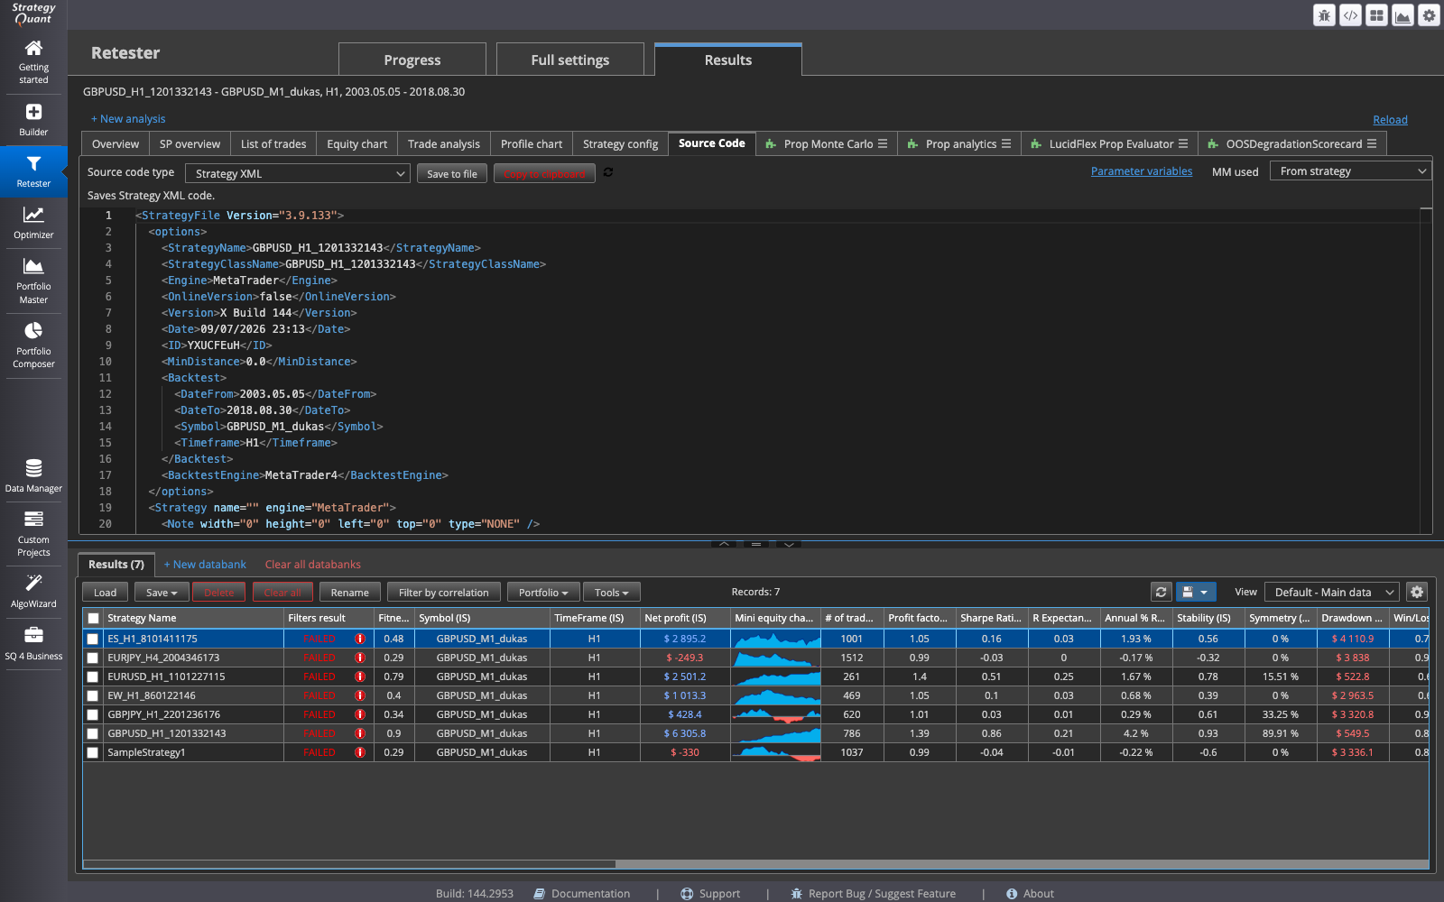
Task: Refresh the databank records list
Action: coord(1162,592)
